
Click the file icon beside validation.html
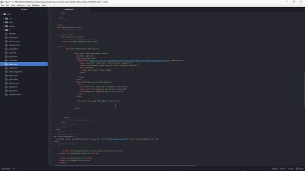(x=6, y=95)
